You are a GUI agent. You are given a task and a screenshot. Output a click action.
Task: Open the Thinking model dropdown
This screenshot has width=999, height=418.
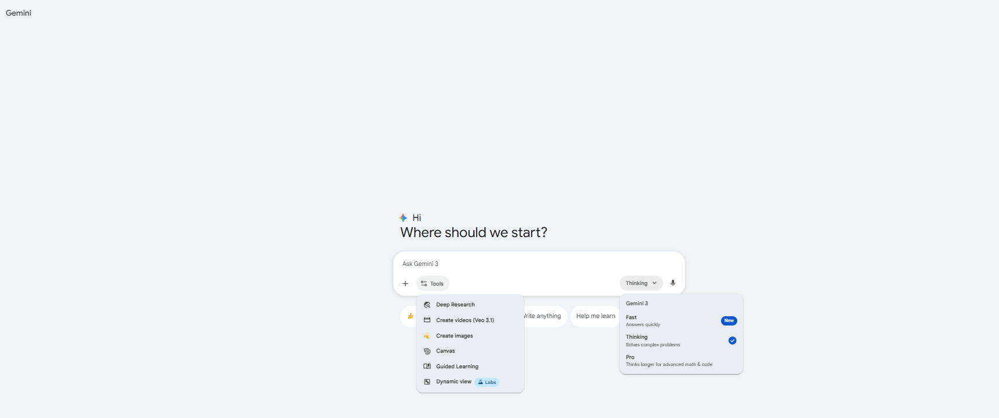click(x=641, y=283)
